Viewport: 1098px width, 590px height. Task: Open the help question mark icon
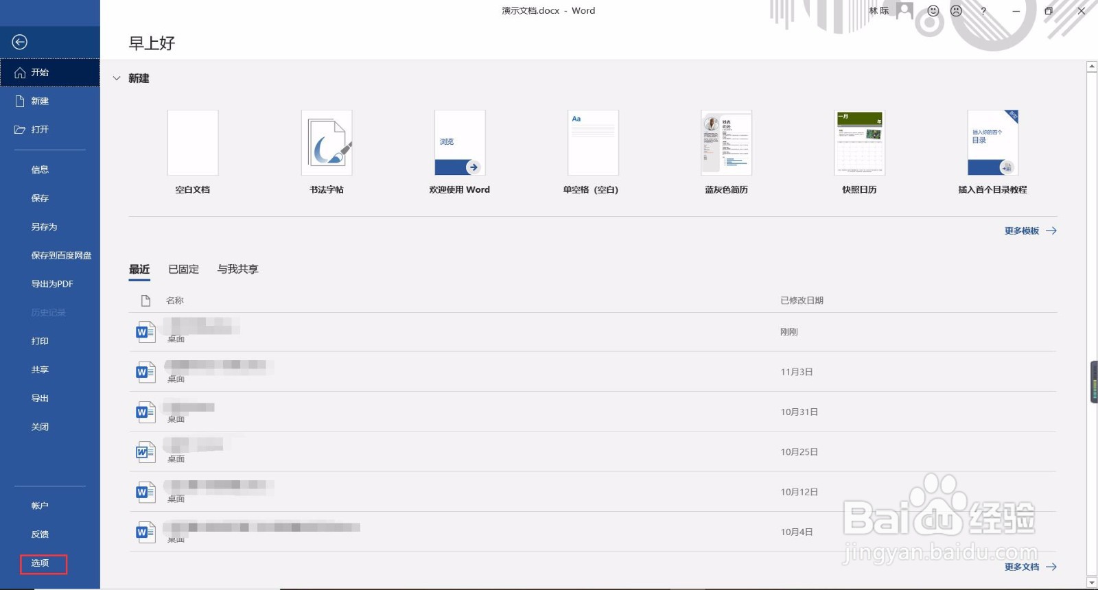point(983,11)
